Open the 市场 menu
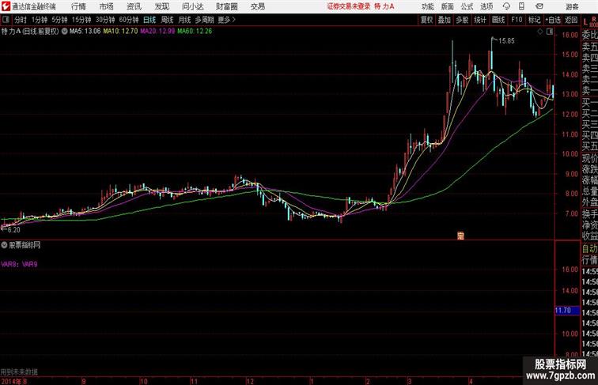 tap(107, 6)
